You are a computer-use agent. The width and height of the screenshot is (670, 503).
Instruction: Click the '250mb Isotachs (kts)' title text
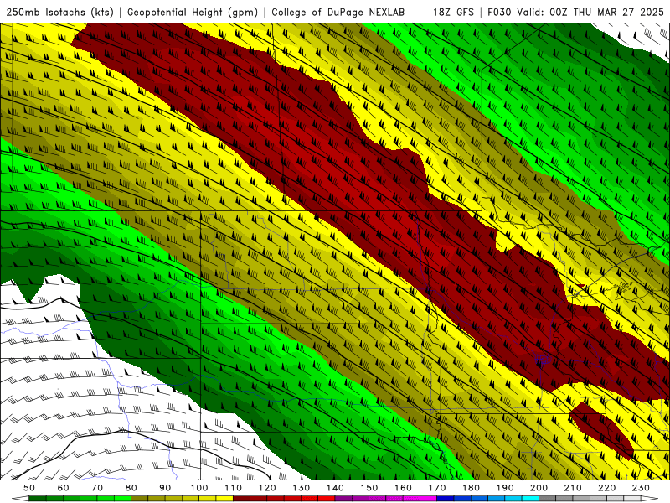point(59,13)
